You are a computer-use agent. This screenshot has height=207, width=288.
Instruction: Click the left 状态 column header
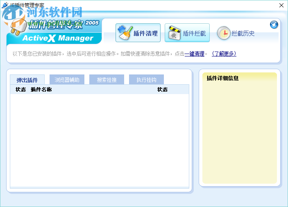pos(21,90)
